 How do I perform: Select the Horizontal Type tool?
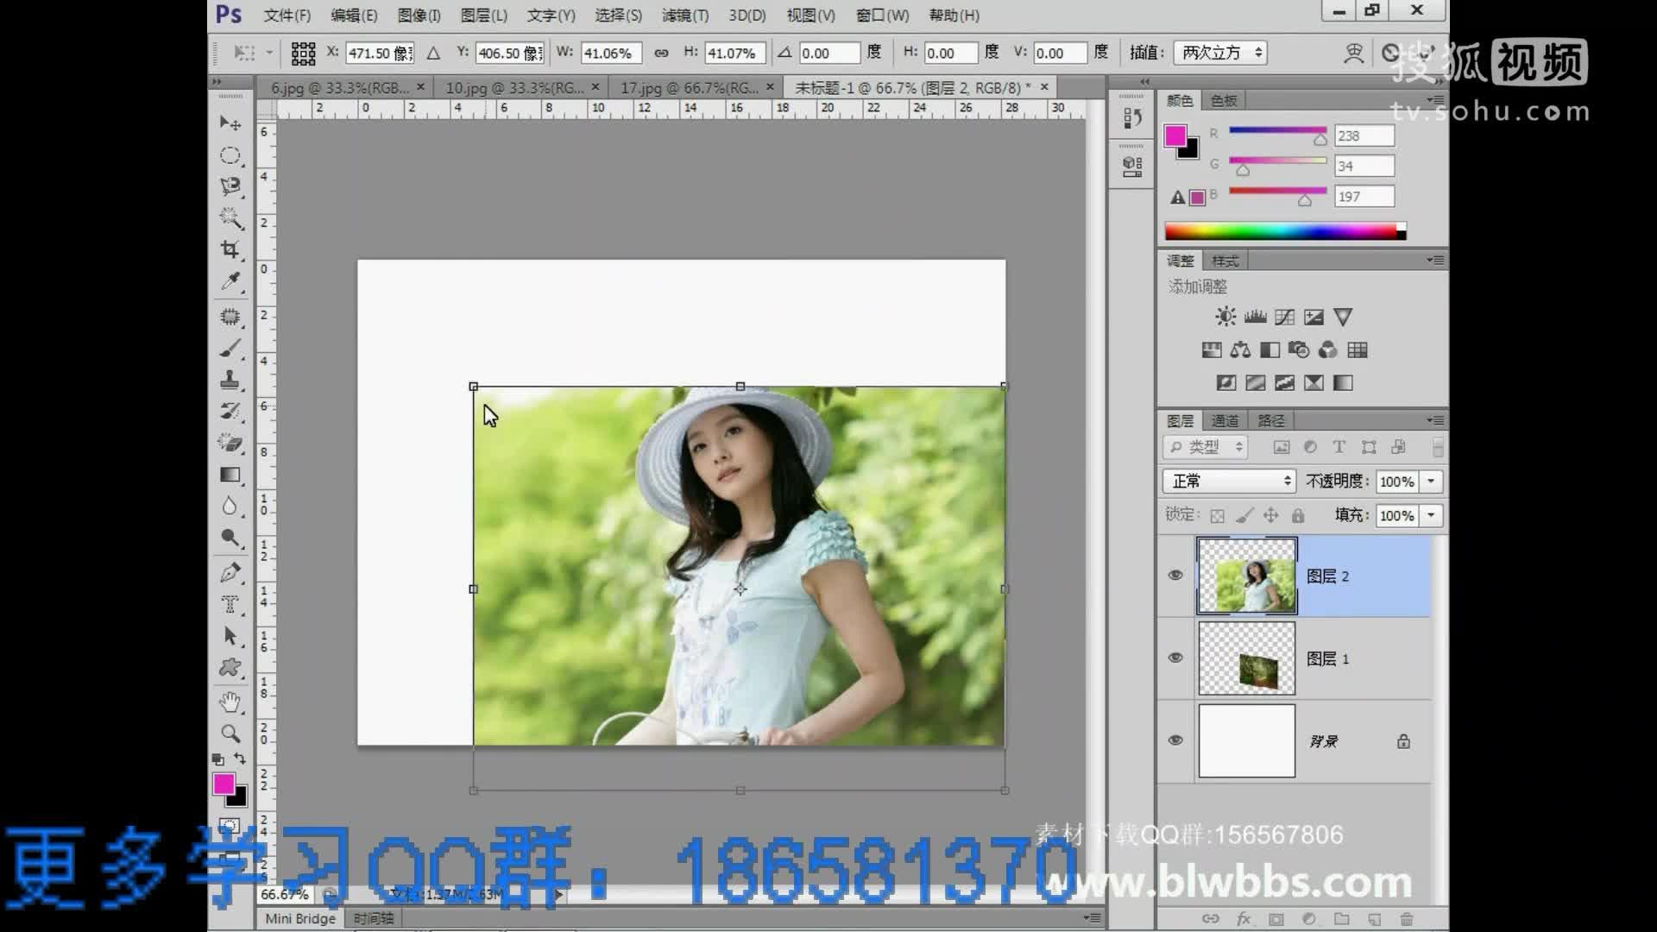[x=230, y=604]
